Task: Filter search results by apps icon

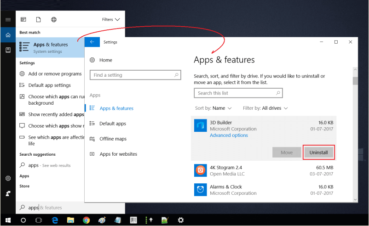Action: click(23, 19)
